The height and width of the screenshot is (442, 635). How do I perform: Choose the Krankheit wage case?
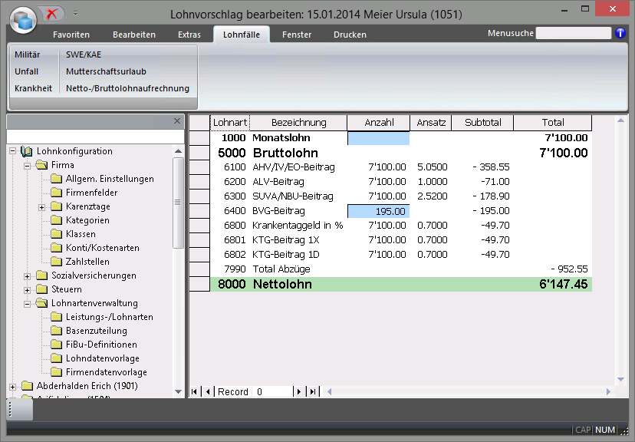click(x=33, y=88)
